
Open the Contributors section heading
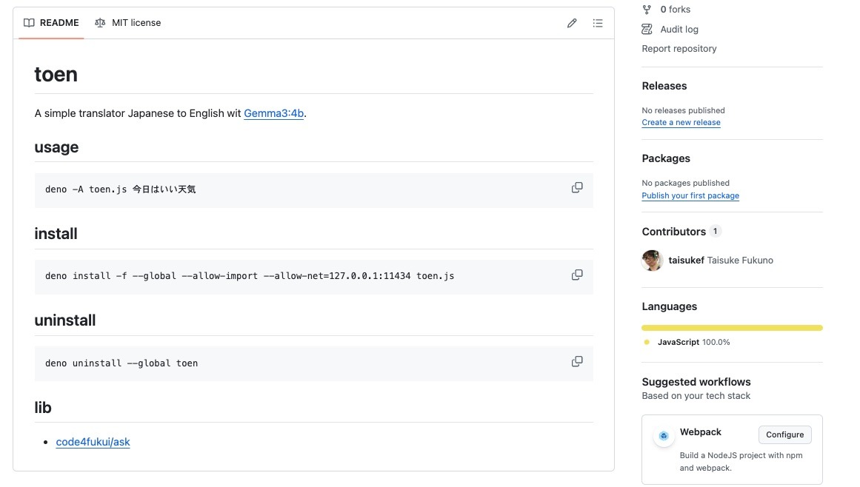673,232
